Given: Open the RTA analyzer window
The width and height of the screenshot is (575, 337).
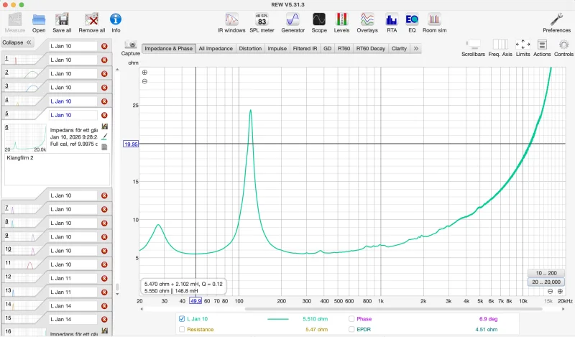Looking at the screenshot, I should (x=392, y=22).
